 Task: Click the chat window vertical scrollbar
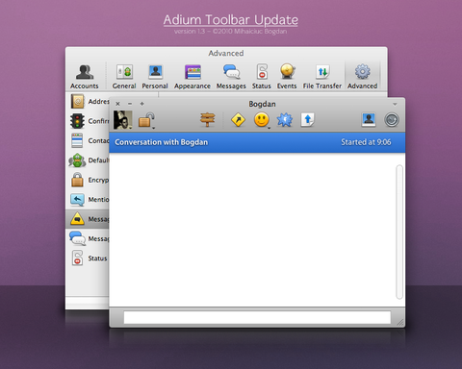pyautogui.click(x=399, y=232)
